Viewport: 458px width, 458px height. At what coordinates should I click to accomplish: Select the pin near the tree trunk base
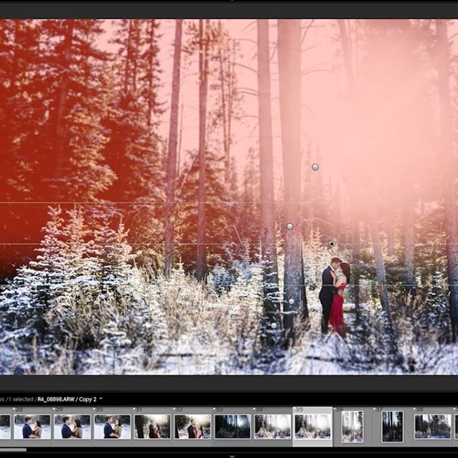click(x=273, y=326)
